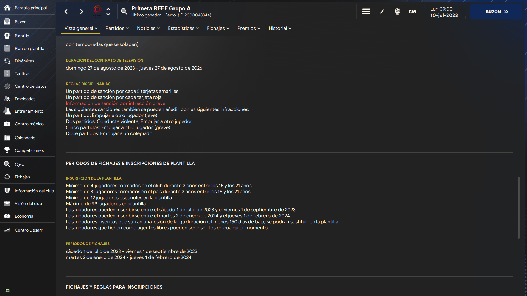
Task: Click 'FICHAJES Y REGLAS PARA INSCRIPCIONES' heading
Action: [114, 287]
